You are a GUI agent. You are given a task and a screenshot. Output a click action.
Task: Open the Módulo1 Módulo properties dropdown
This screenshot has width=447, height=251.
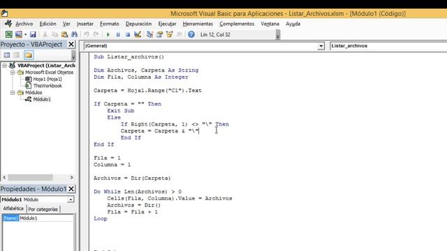pos(71,199)
